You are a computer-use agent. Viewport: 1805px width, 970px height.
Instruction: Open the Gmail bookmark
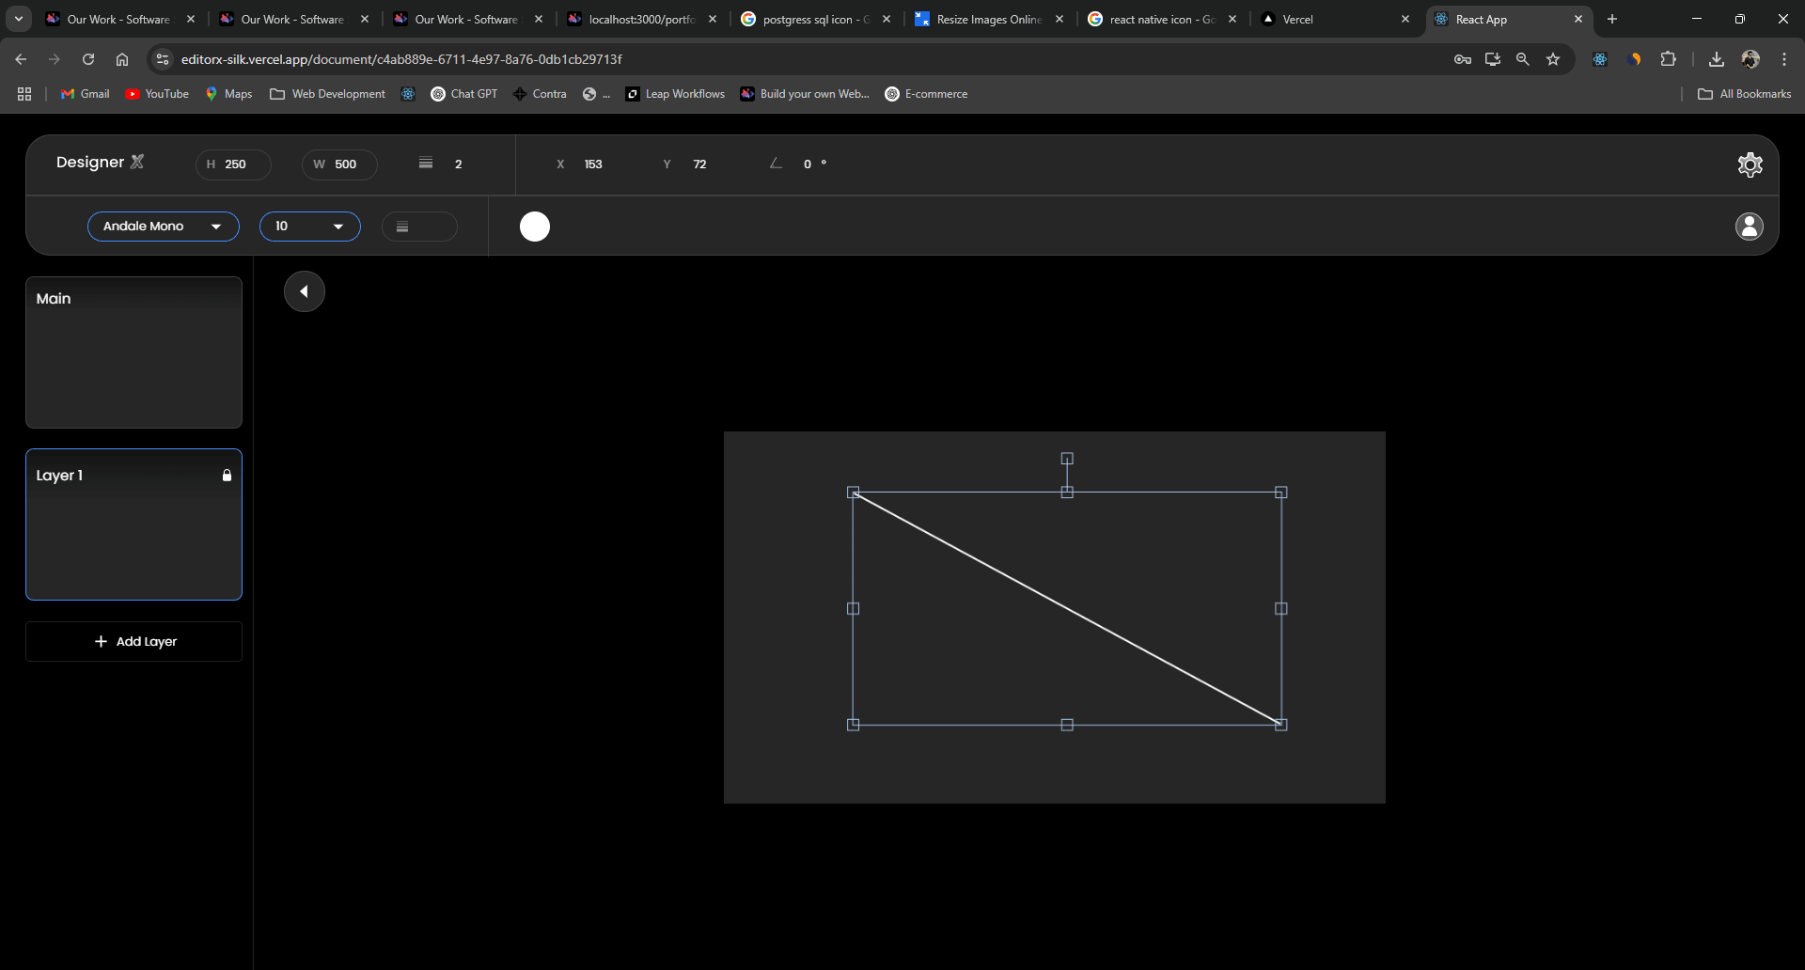[x=86, y=94]
